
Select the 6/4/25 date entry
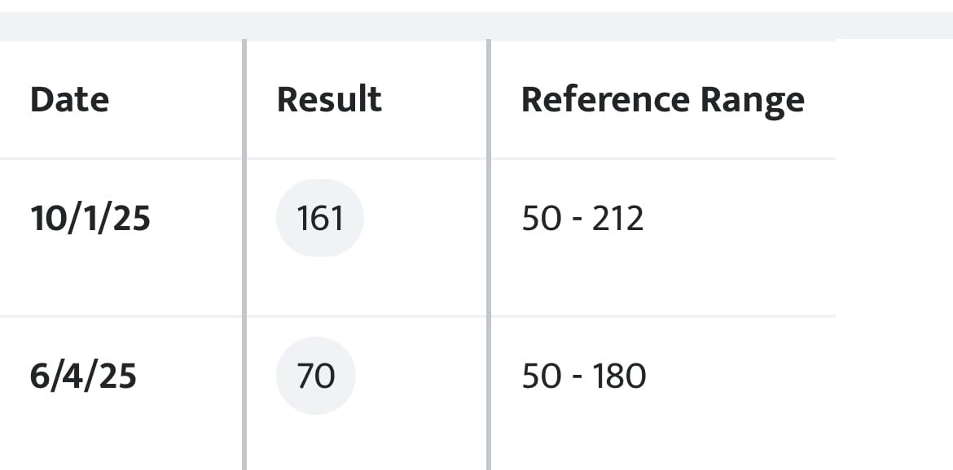pyautogui.click(x=83, y=376)
